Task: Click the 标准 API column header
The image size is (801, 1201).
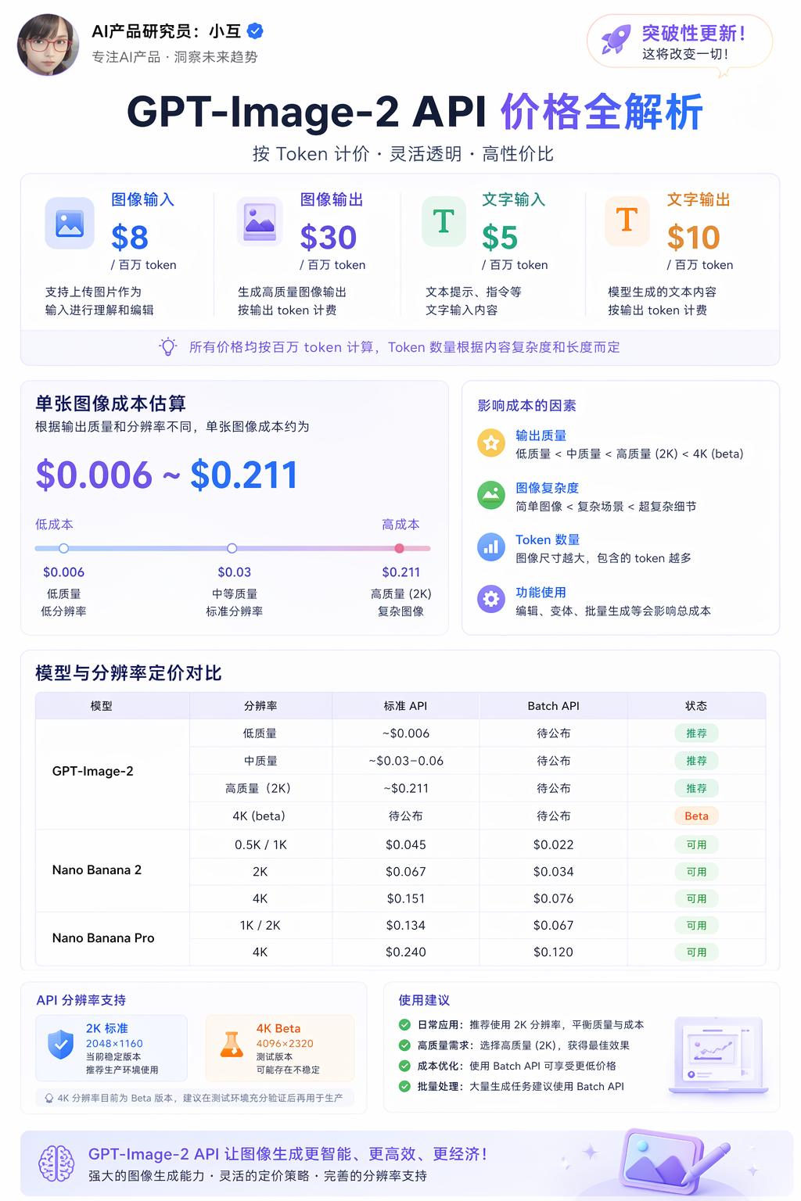Action: point(405,705)
